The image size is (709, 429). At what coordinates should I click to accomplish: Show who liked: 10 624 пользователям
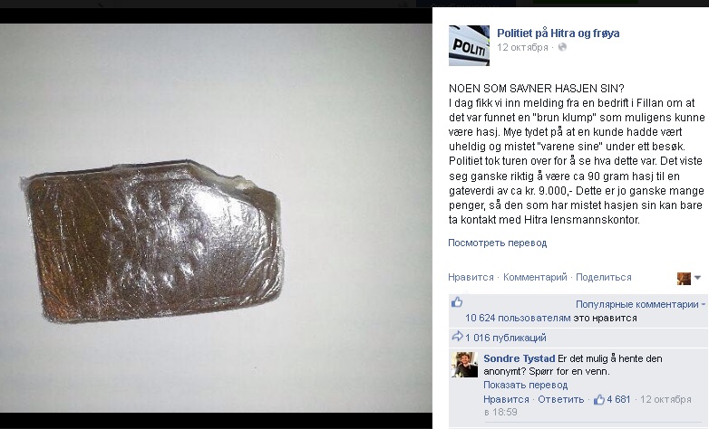tap(518, 318)
